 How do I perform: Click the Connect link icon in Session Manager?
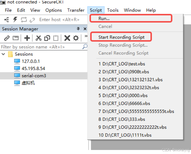click(x=7, y=38)
